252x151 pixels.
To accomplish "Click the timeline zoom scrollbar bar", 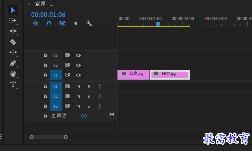I will click(x=49, y=137).
